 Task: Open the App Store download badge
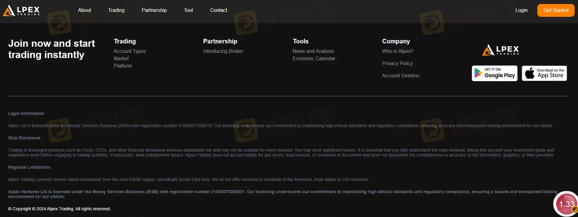pyautogui.click(x=544, y=73)
